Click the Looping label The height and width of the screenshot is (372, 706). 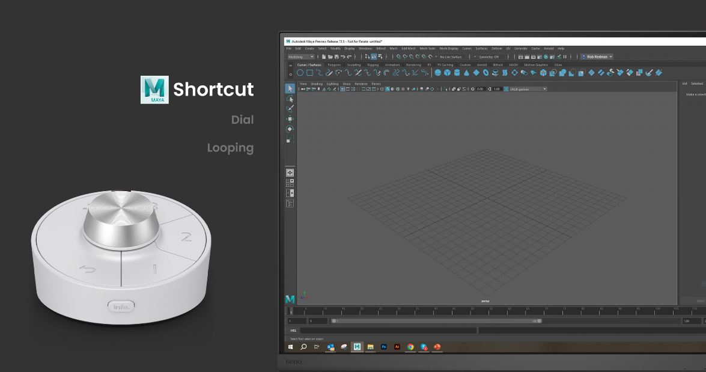[x=230, y=148]
